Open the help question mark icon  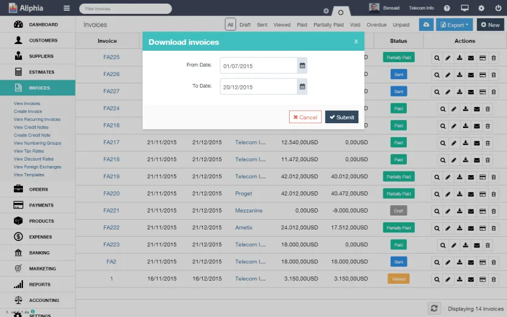coord(447,8)
